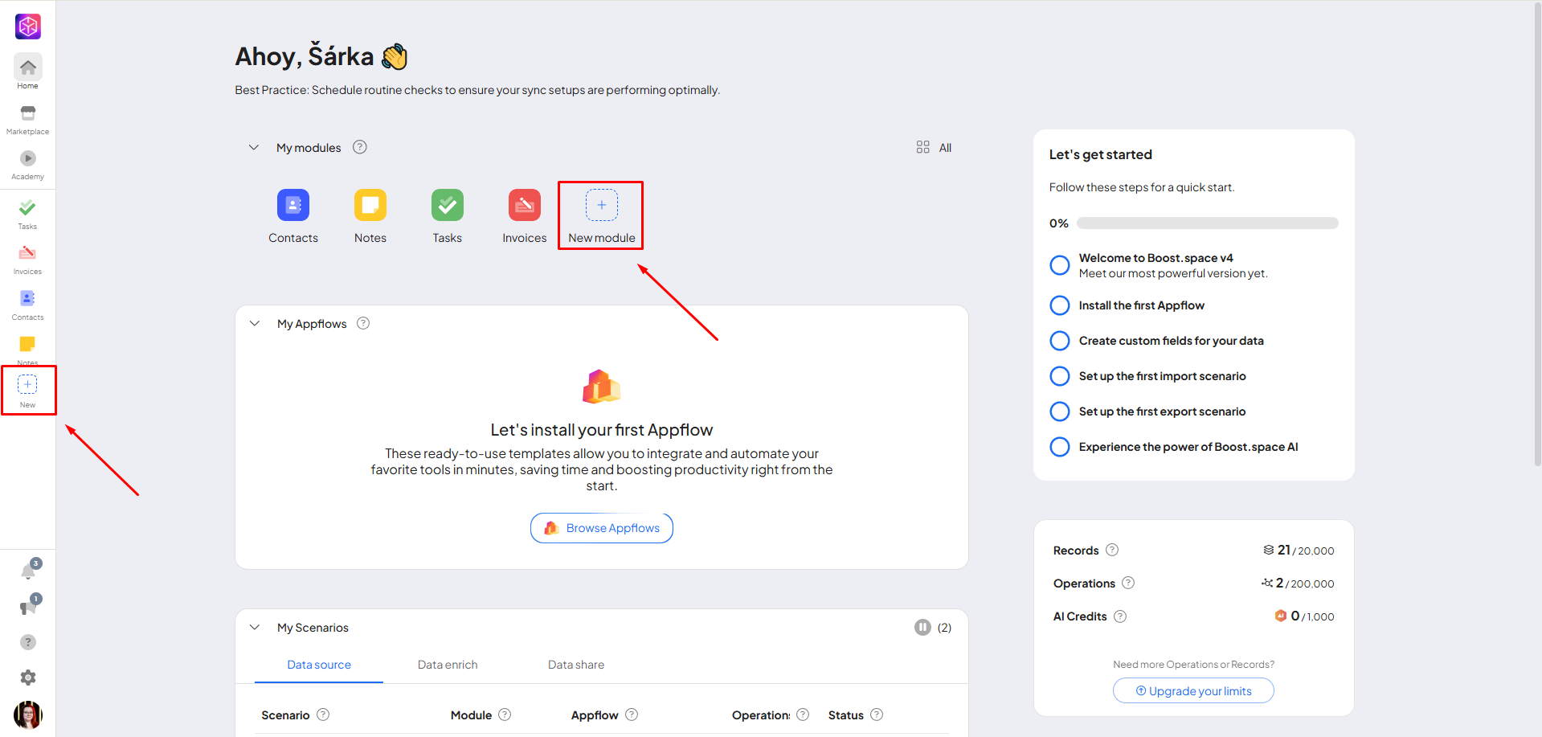The image size is (1542, 737).
Task: Mark Set up first import scenario step
Action: pos(1060,376)
